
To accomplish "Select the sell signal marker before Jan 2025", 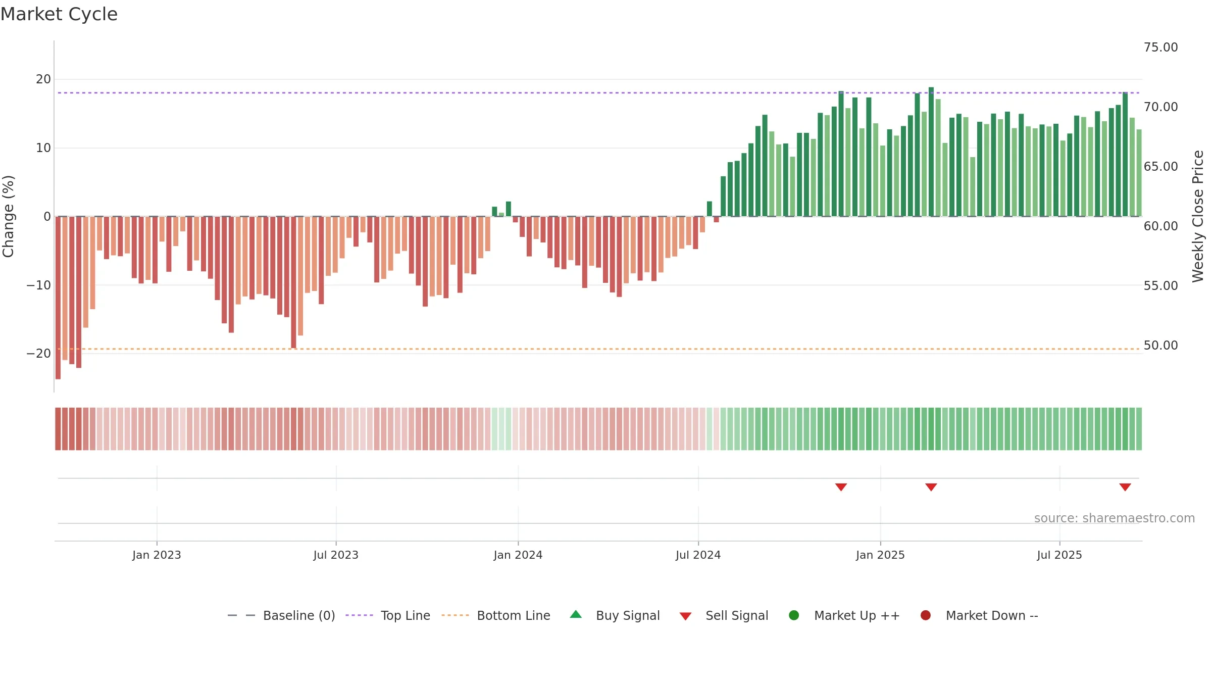I will coord(841,487).
